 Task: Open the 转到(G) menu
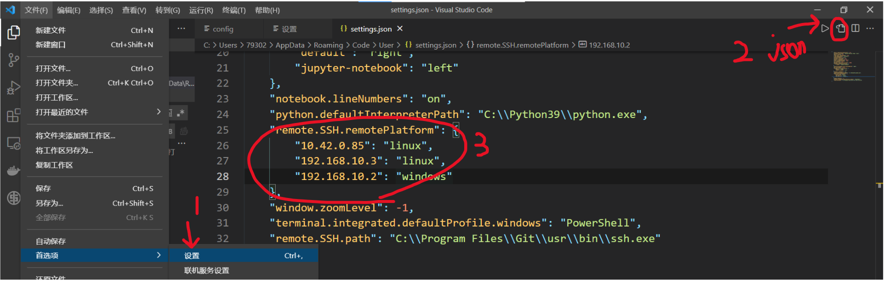168,10
